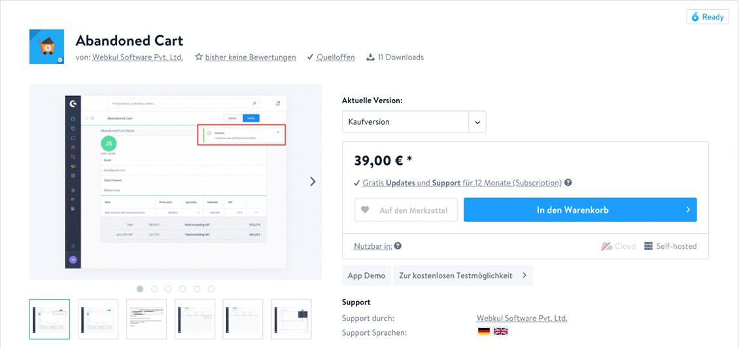Click the main Abandoned Cart preview image
This screenshot has width=739, height=348.
[x=175, y=182]
